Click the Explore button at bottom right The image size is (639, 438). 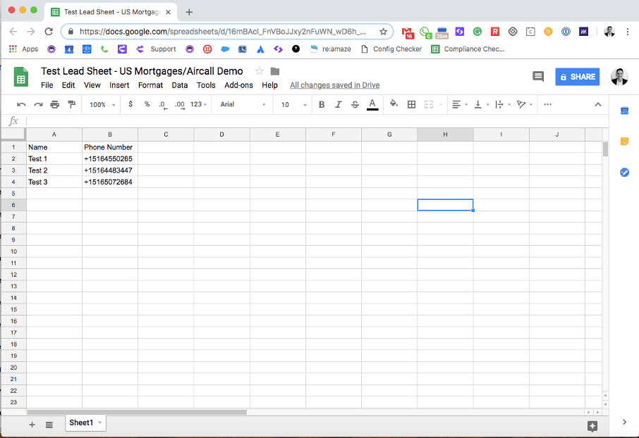click(592, 425)
